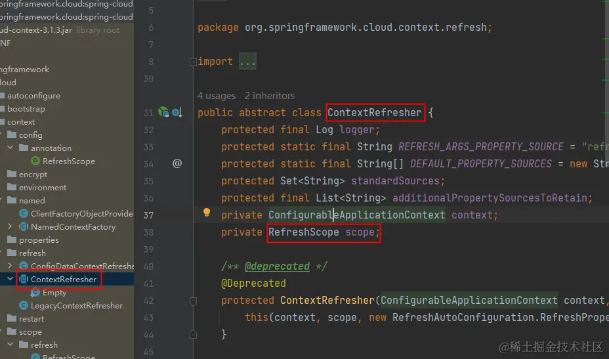This screenshot has width=609, height=359.
Task: Click the REFRESH_ARGS_PROPERTY_SOURCE constant
Action: click(481, 147)
